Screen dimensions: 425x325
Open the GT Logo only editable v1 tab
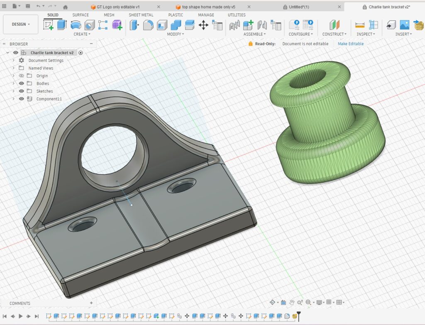pos(118,7)
